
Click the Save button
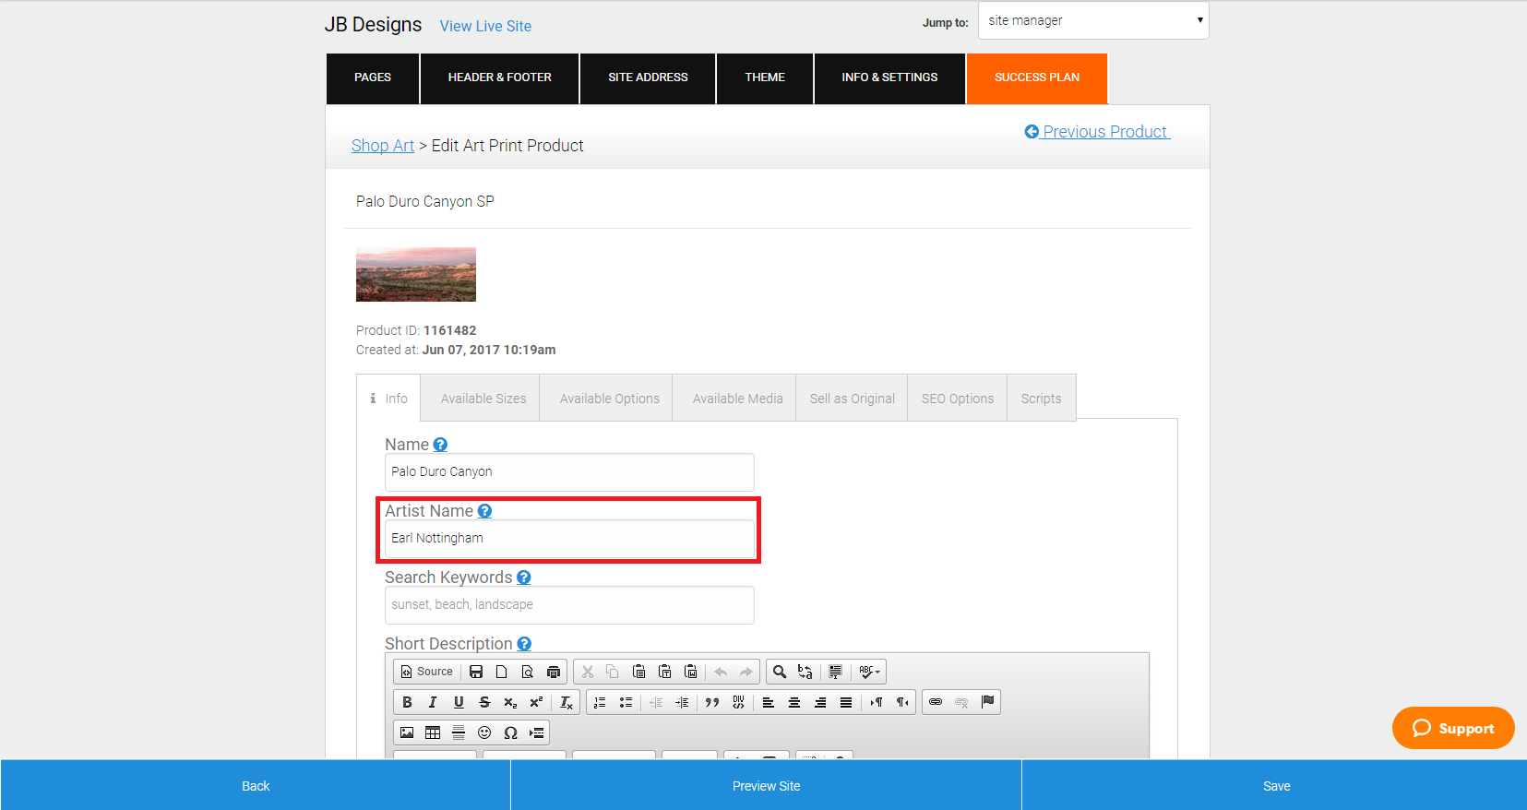(x=1275, y=786)
